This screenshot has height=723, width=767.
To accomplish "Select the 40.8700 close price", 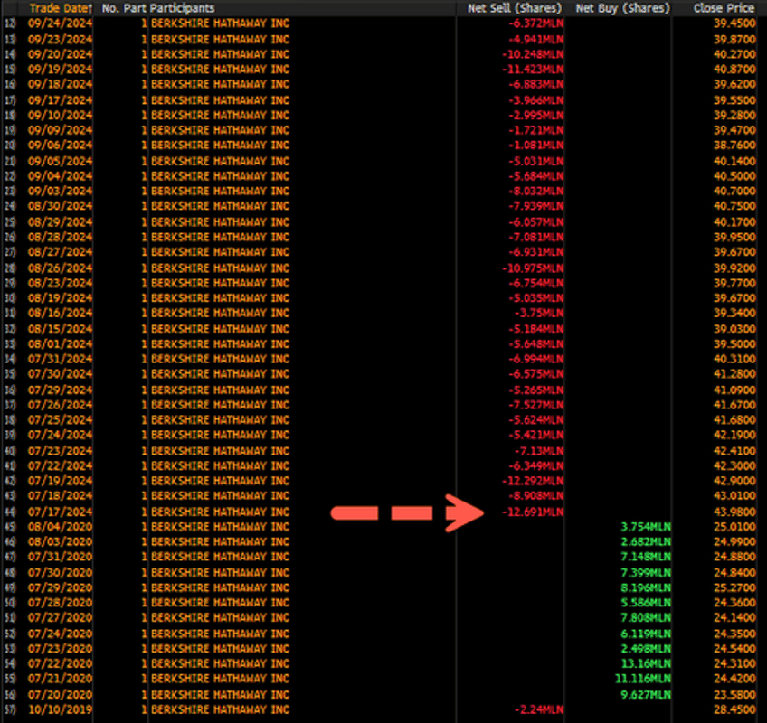I will pos(734,69).
